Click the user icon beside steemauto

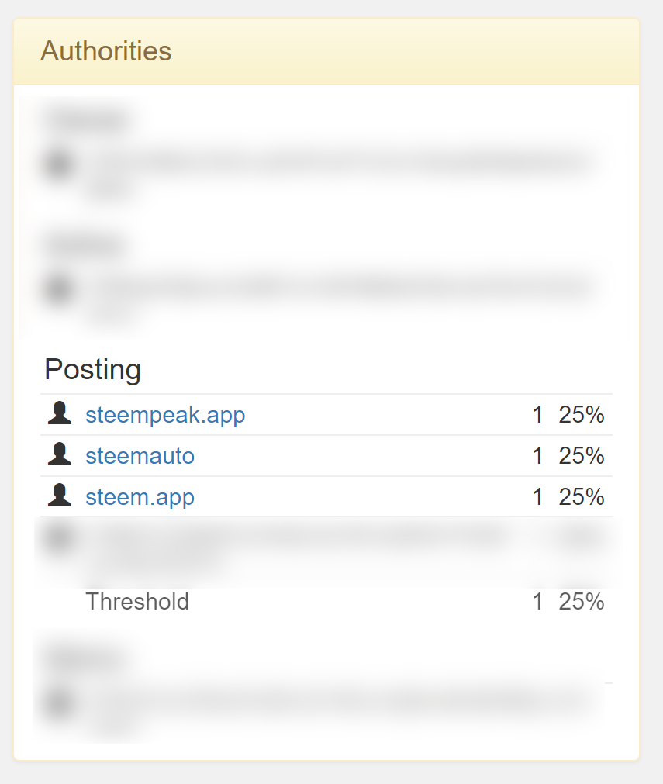click(60, 455)
